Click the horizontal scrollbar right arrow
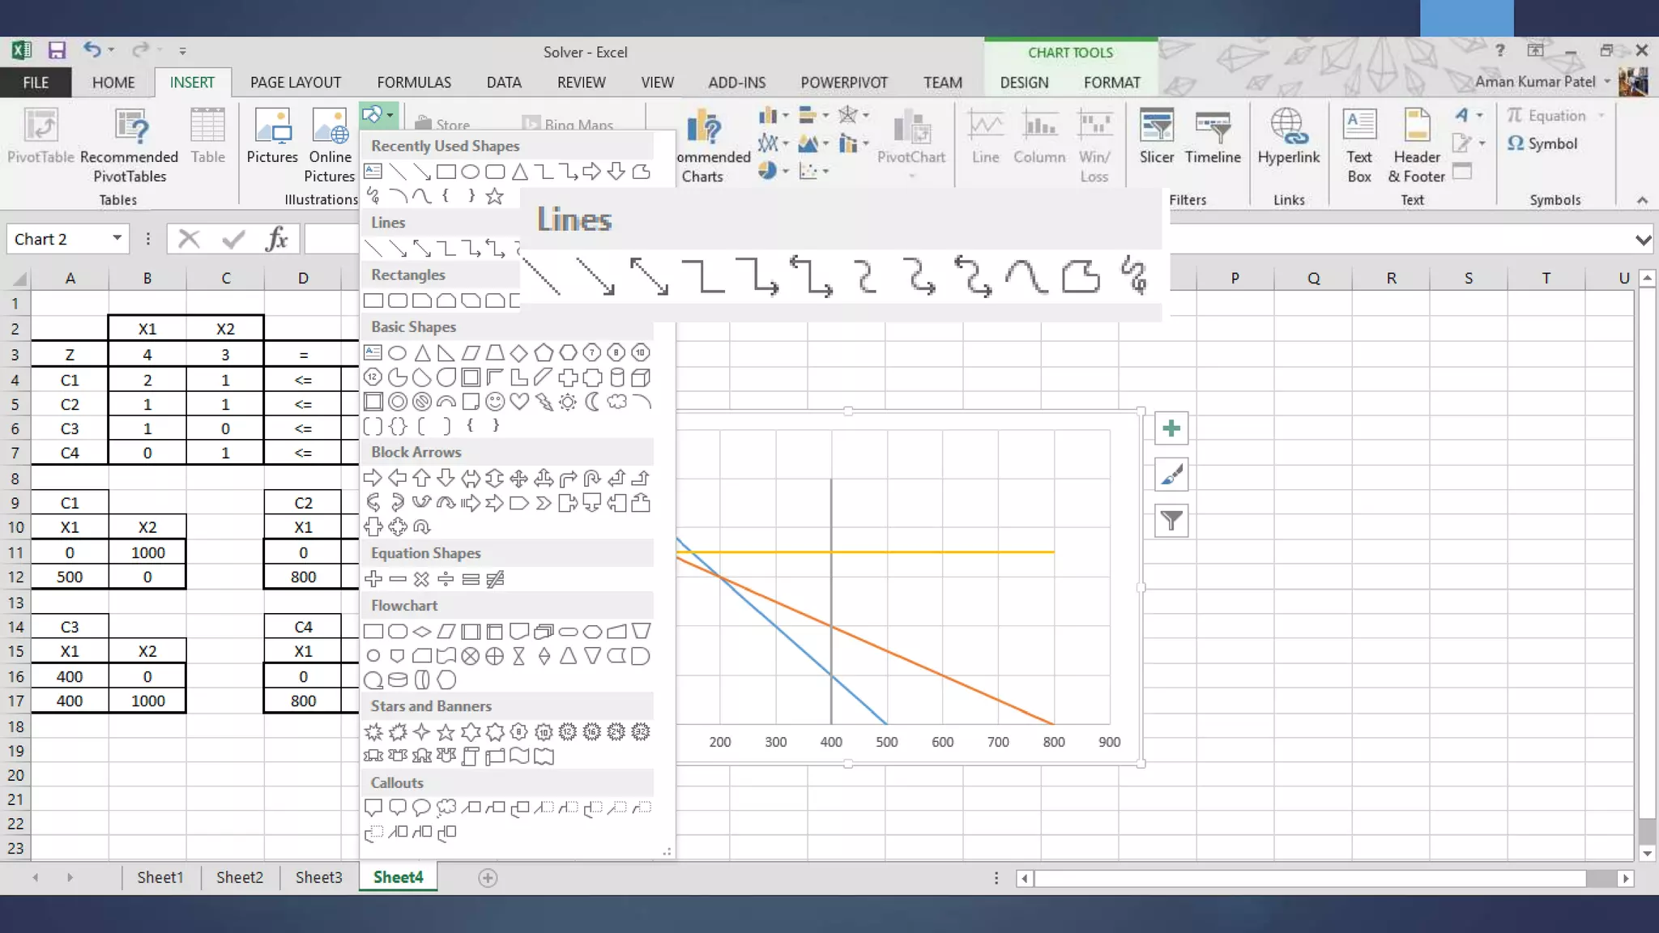This screenshot has height=933, width=1659. point(1625,879)
